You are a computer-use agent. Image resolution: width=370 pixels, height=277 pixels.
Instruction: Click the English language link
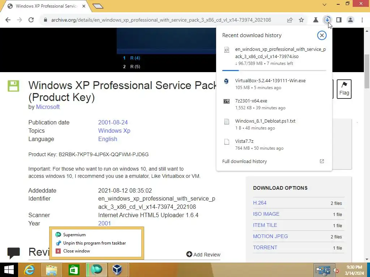(x=108, y=139)
